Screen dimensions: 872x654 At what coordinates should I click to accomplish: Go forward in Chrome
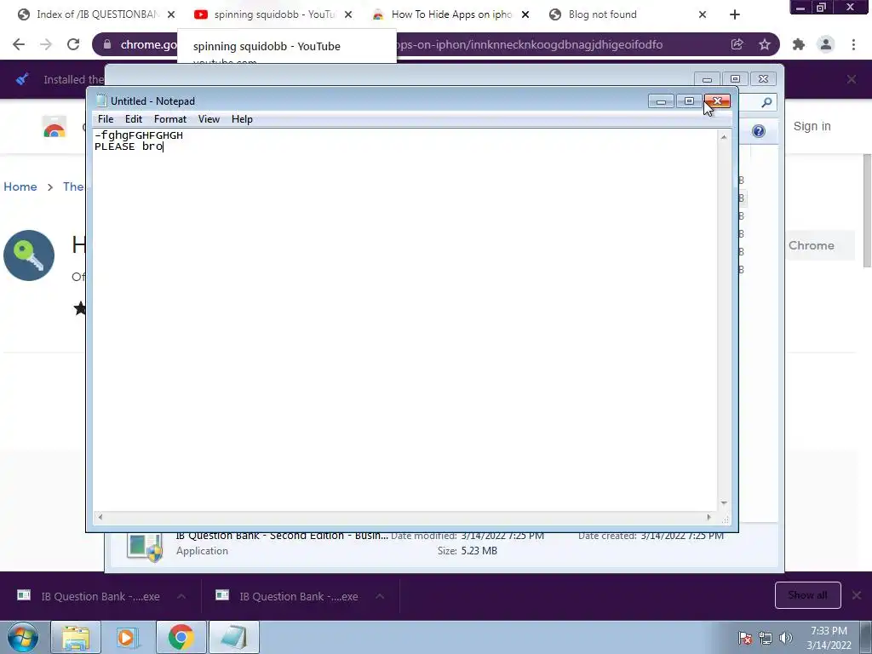(x=46, y=44)
